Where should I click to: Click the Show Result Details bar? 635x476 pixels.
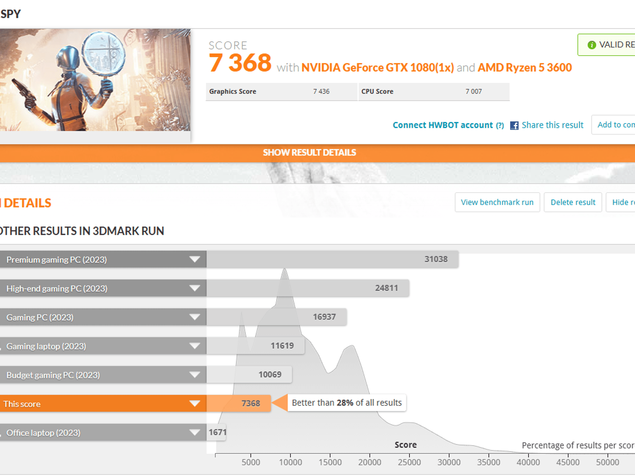(x=317, y=153)
